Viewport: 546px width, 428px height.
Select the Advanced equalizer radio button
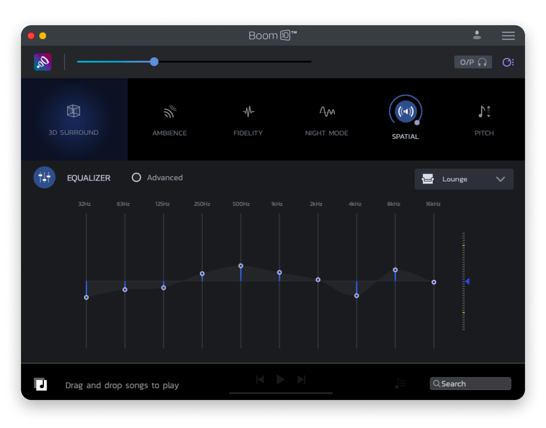coord(136,178)
